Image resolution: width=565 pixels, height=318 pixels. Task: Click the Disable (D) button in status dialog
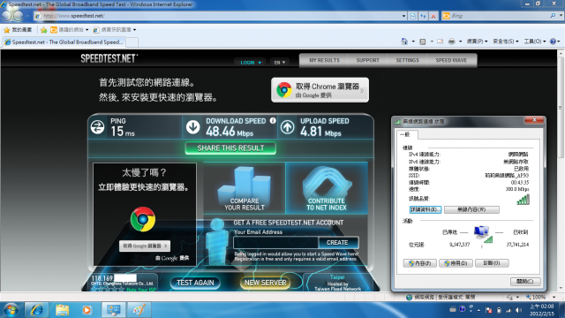[456, 263]
